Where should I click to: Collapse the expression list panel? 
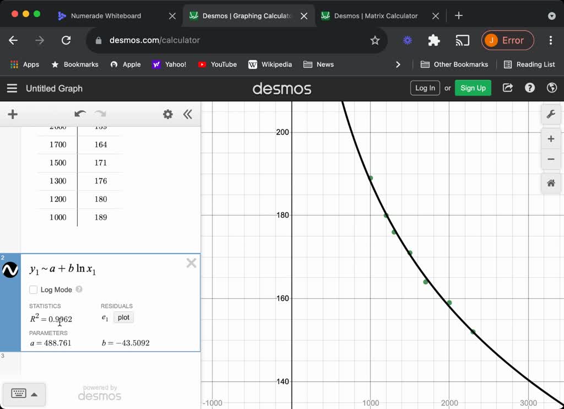[x=188, y=114]
